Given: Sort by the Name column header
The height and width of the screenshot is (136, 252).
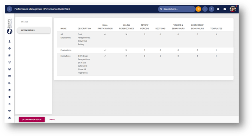Looking at the screenshot, I should 64,28.
